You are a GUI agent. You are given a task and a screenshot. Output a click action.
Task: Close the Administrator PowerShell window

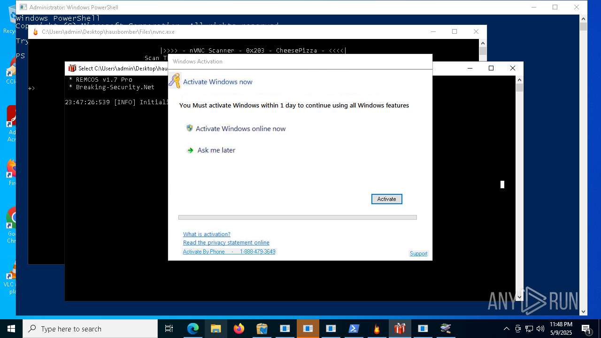click(x=577, y=7)
